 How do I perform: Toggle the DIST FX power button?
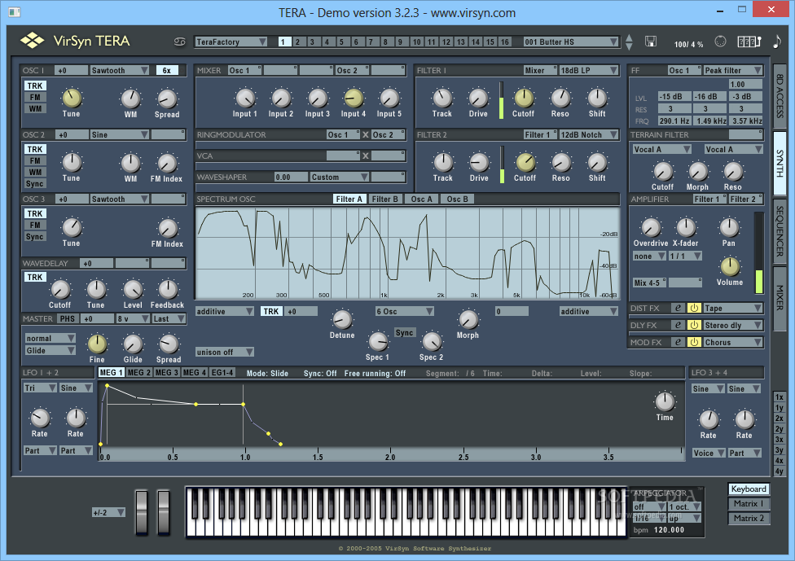(x=693, y=308)
